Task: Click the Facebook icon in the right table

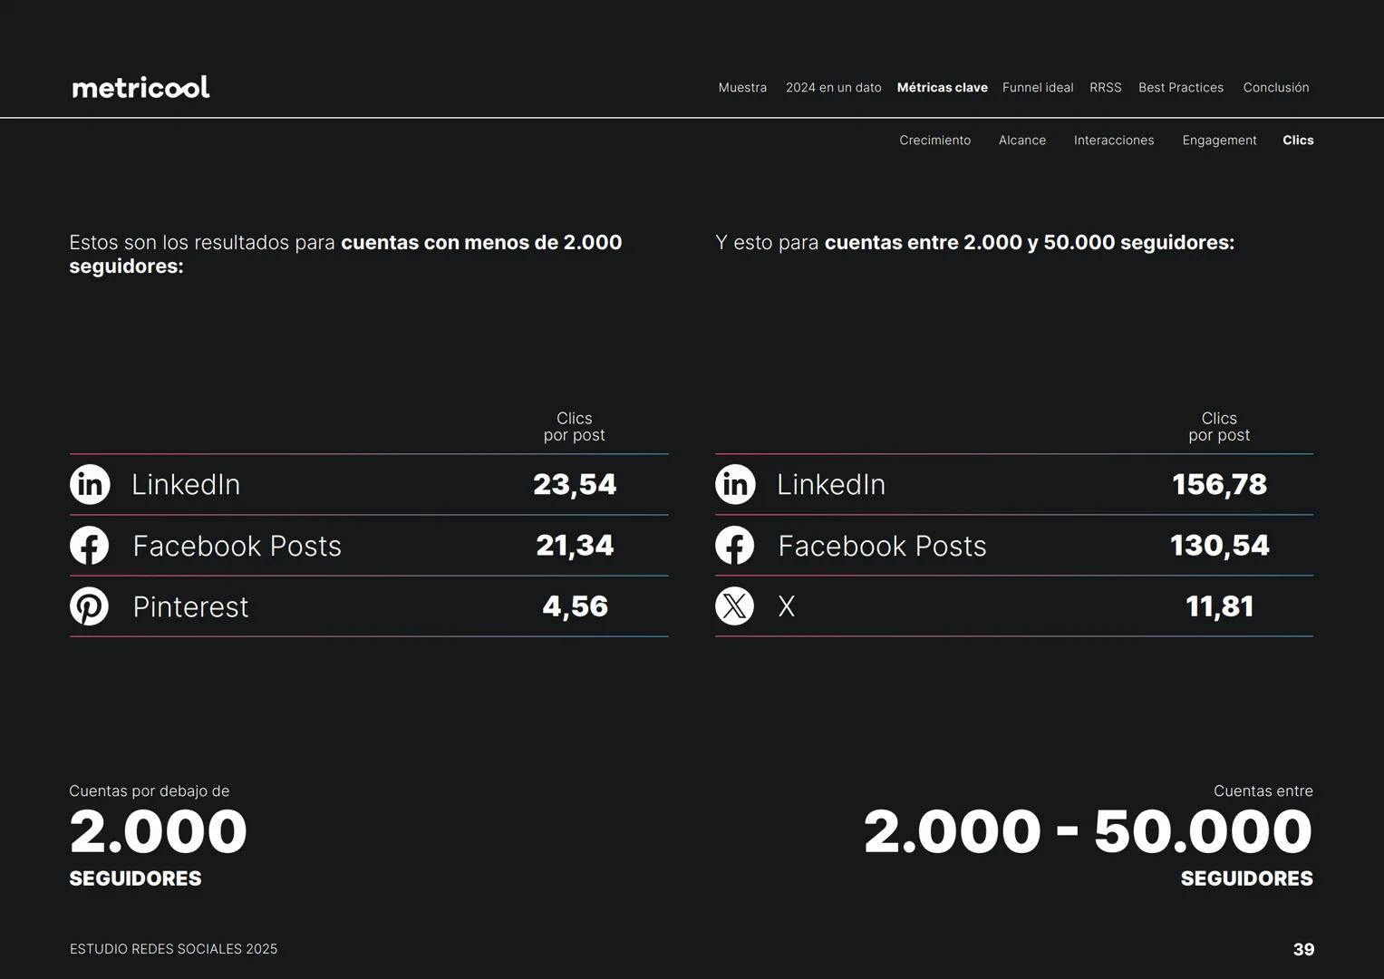Action: pyautogui.click(x=735, y=546)
